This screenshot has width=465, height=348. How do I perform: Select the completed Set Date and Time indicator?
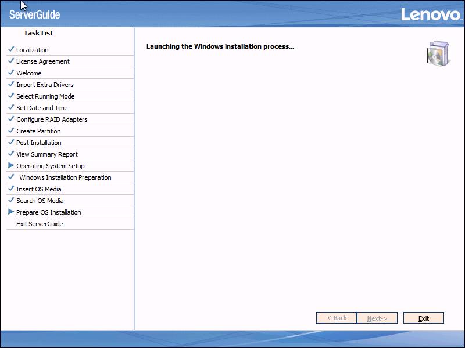coord(10,108)
